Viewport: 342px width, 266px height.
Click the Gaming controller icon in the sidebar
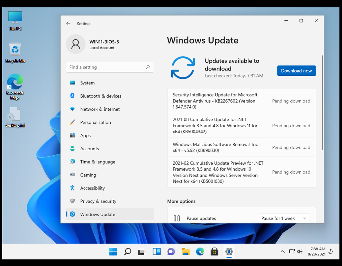click(x=72, y=175)
